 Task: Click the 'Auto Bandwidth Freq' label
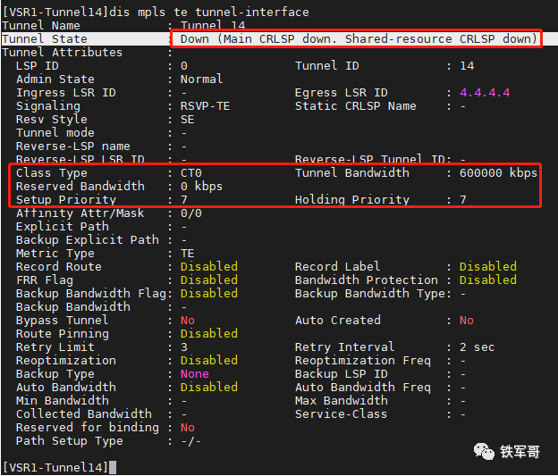pos(363,388)
